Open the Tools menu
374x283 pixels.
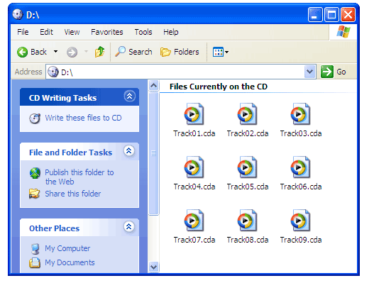coord(143,32)
